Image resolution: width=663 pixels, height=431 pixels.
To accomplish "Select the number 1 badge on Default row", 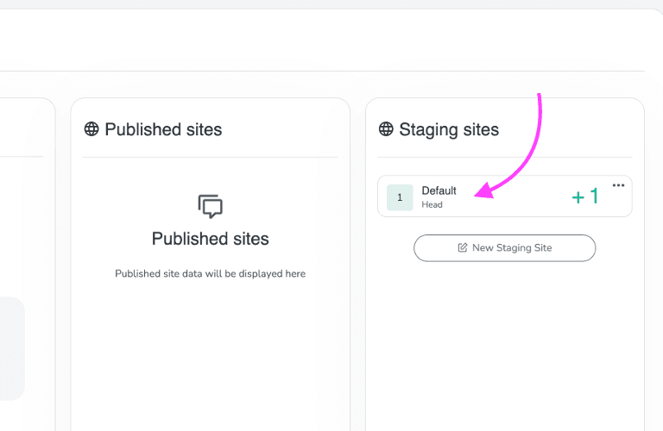I will coord(399,197).
